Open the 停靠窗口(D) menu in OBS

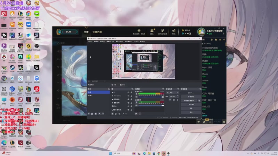pos(110,42)
